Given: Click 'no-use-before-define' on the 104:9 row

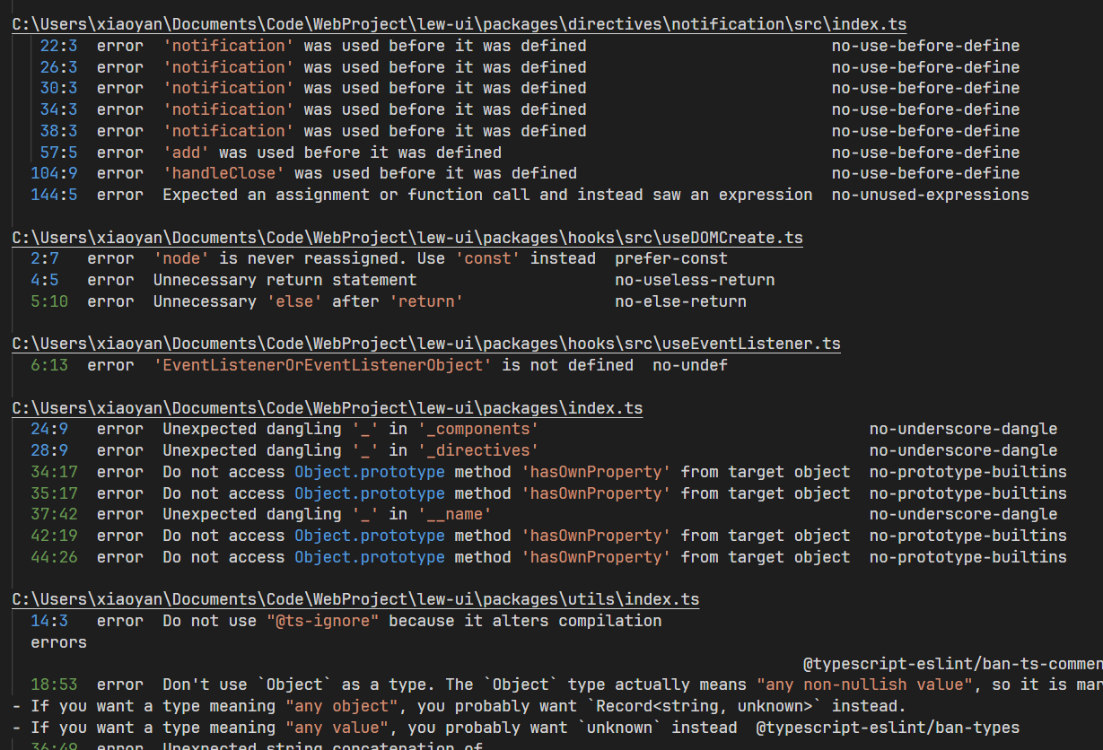Looking at the screenshot, I should pos(926,173).
